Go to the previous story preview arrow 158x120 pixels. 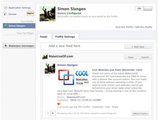[x=48, y=113]
